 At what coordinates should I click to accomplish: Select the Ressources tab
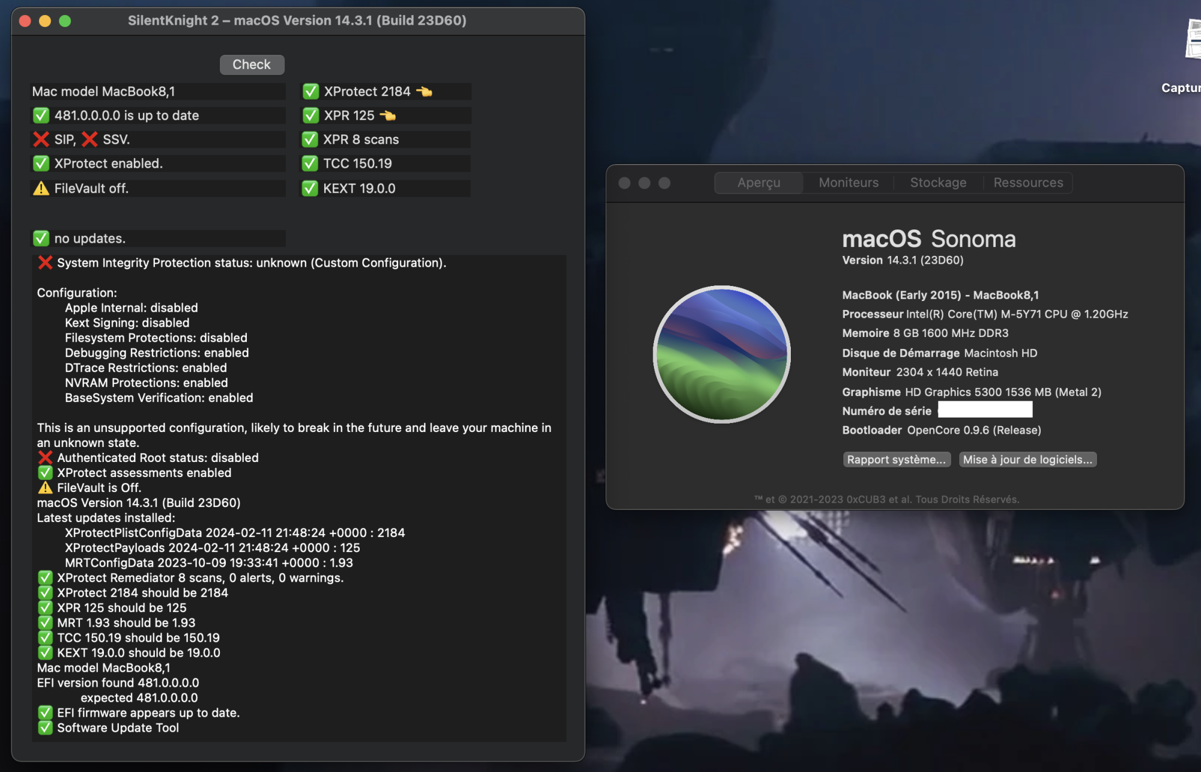click(x=1028, y=183)
